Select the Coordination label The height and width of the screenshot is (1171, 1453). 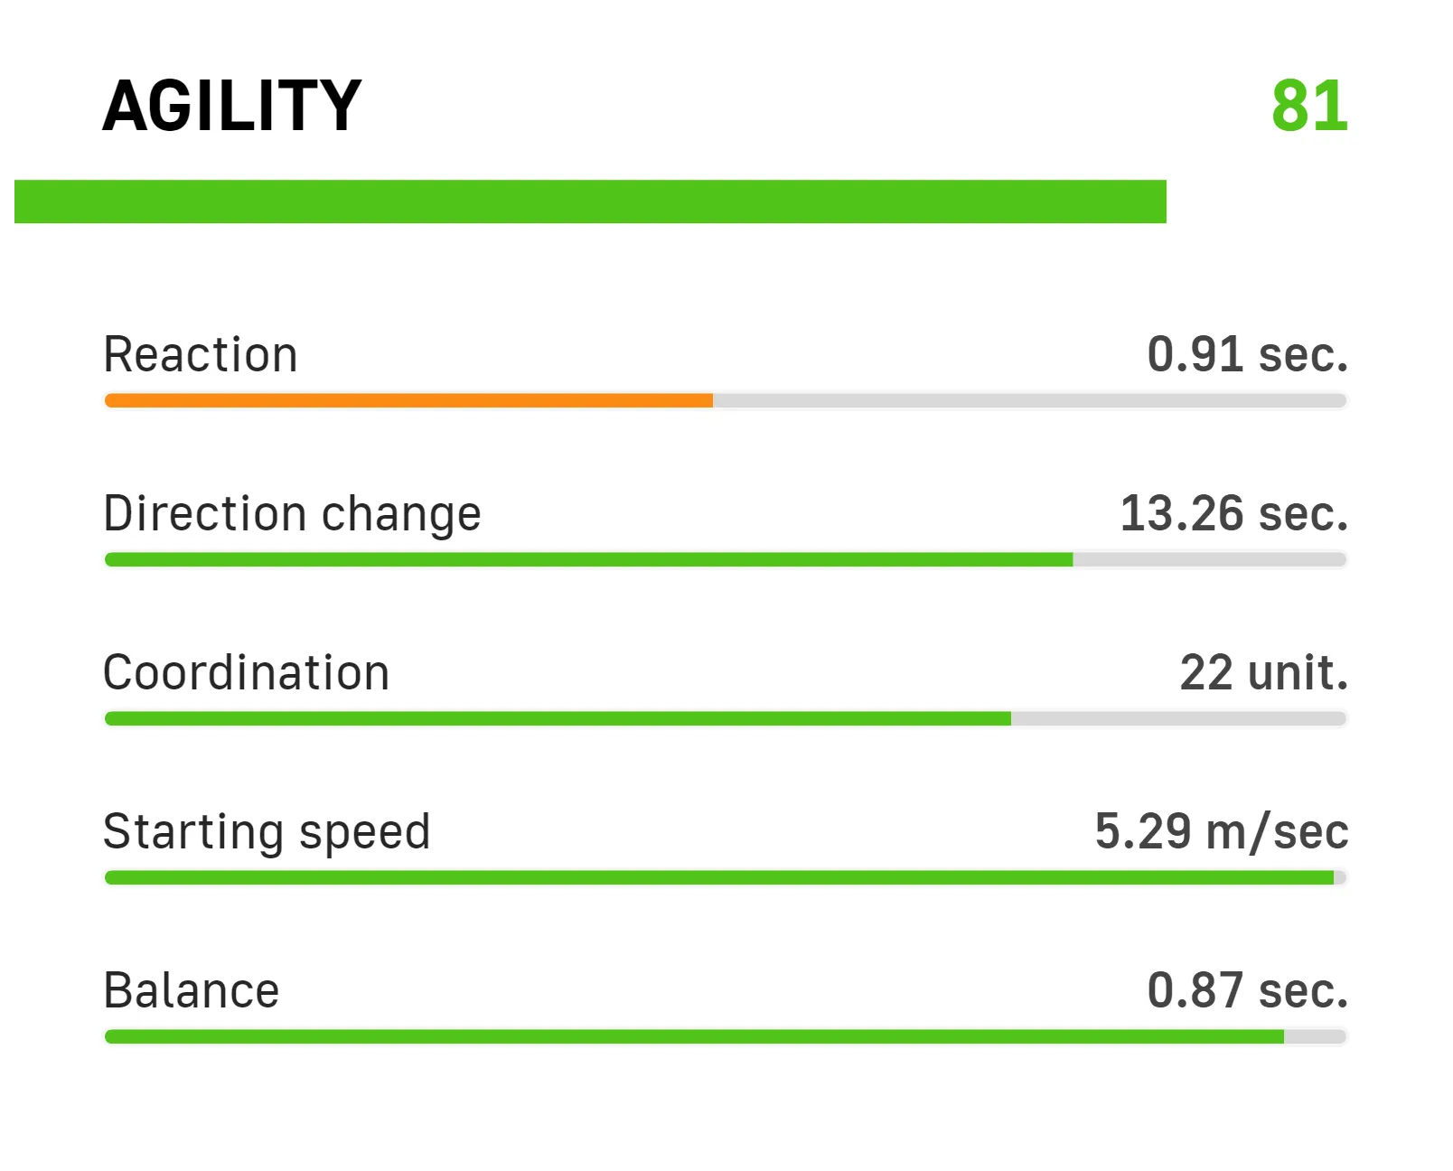click(x=246, y=672)
